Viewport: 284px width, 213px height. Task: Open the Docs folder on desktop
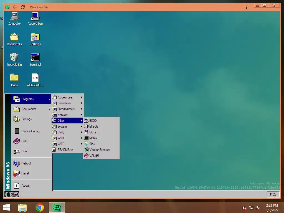pyautogui.click(x=14, y=80)
